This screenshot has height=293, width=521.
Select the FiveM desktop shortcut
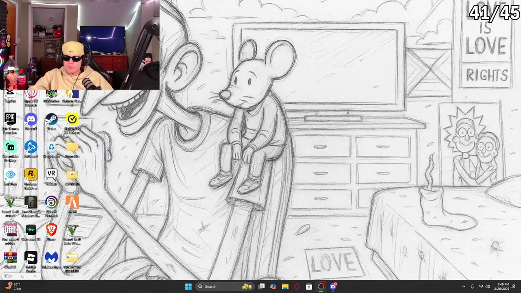pyautogui.click(x=72, y=205)
